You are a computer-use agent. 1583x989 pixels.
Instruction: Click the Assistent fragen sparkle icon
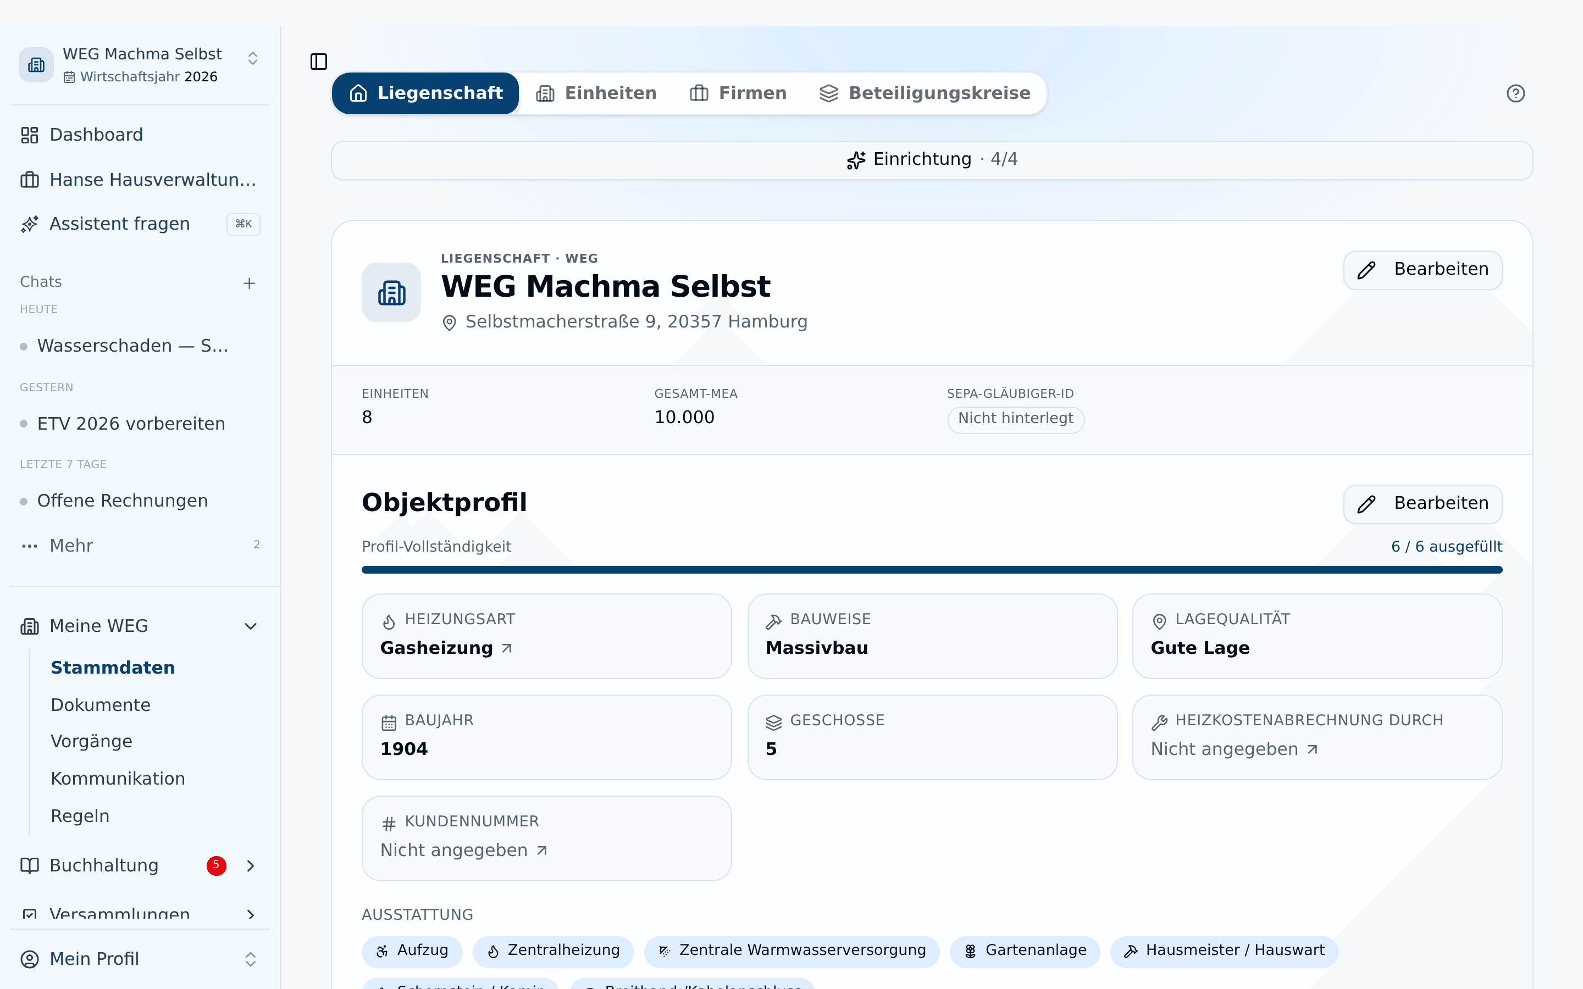[30, 224]
